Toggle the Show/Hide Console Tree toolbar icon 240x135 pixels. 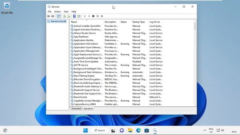[58, 16]
